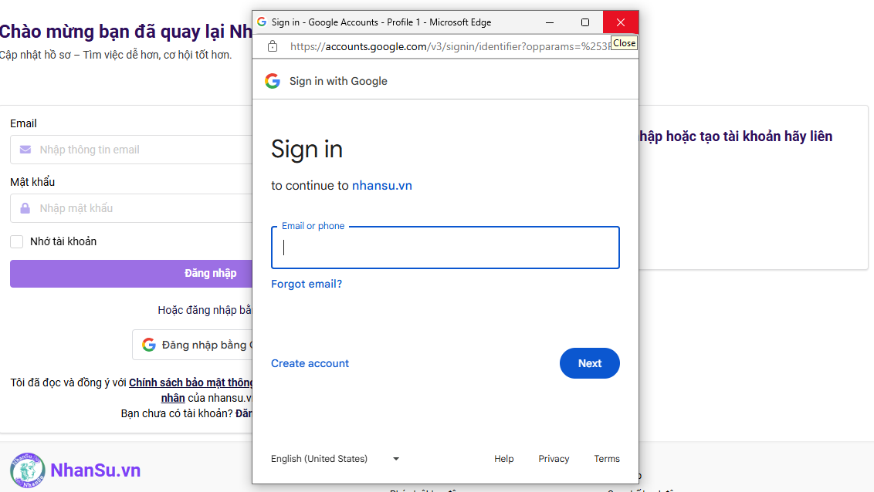Close the Google sign-in popup window
Screen dimensions: 874x492
click(x=621, y=22)
